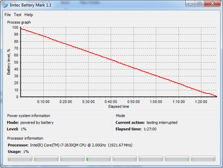Click the 'Process graph' group label
Screen dimensions: 223x168
(19, 22)
